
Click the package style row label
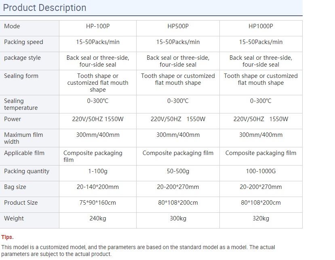point(23,58)
